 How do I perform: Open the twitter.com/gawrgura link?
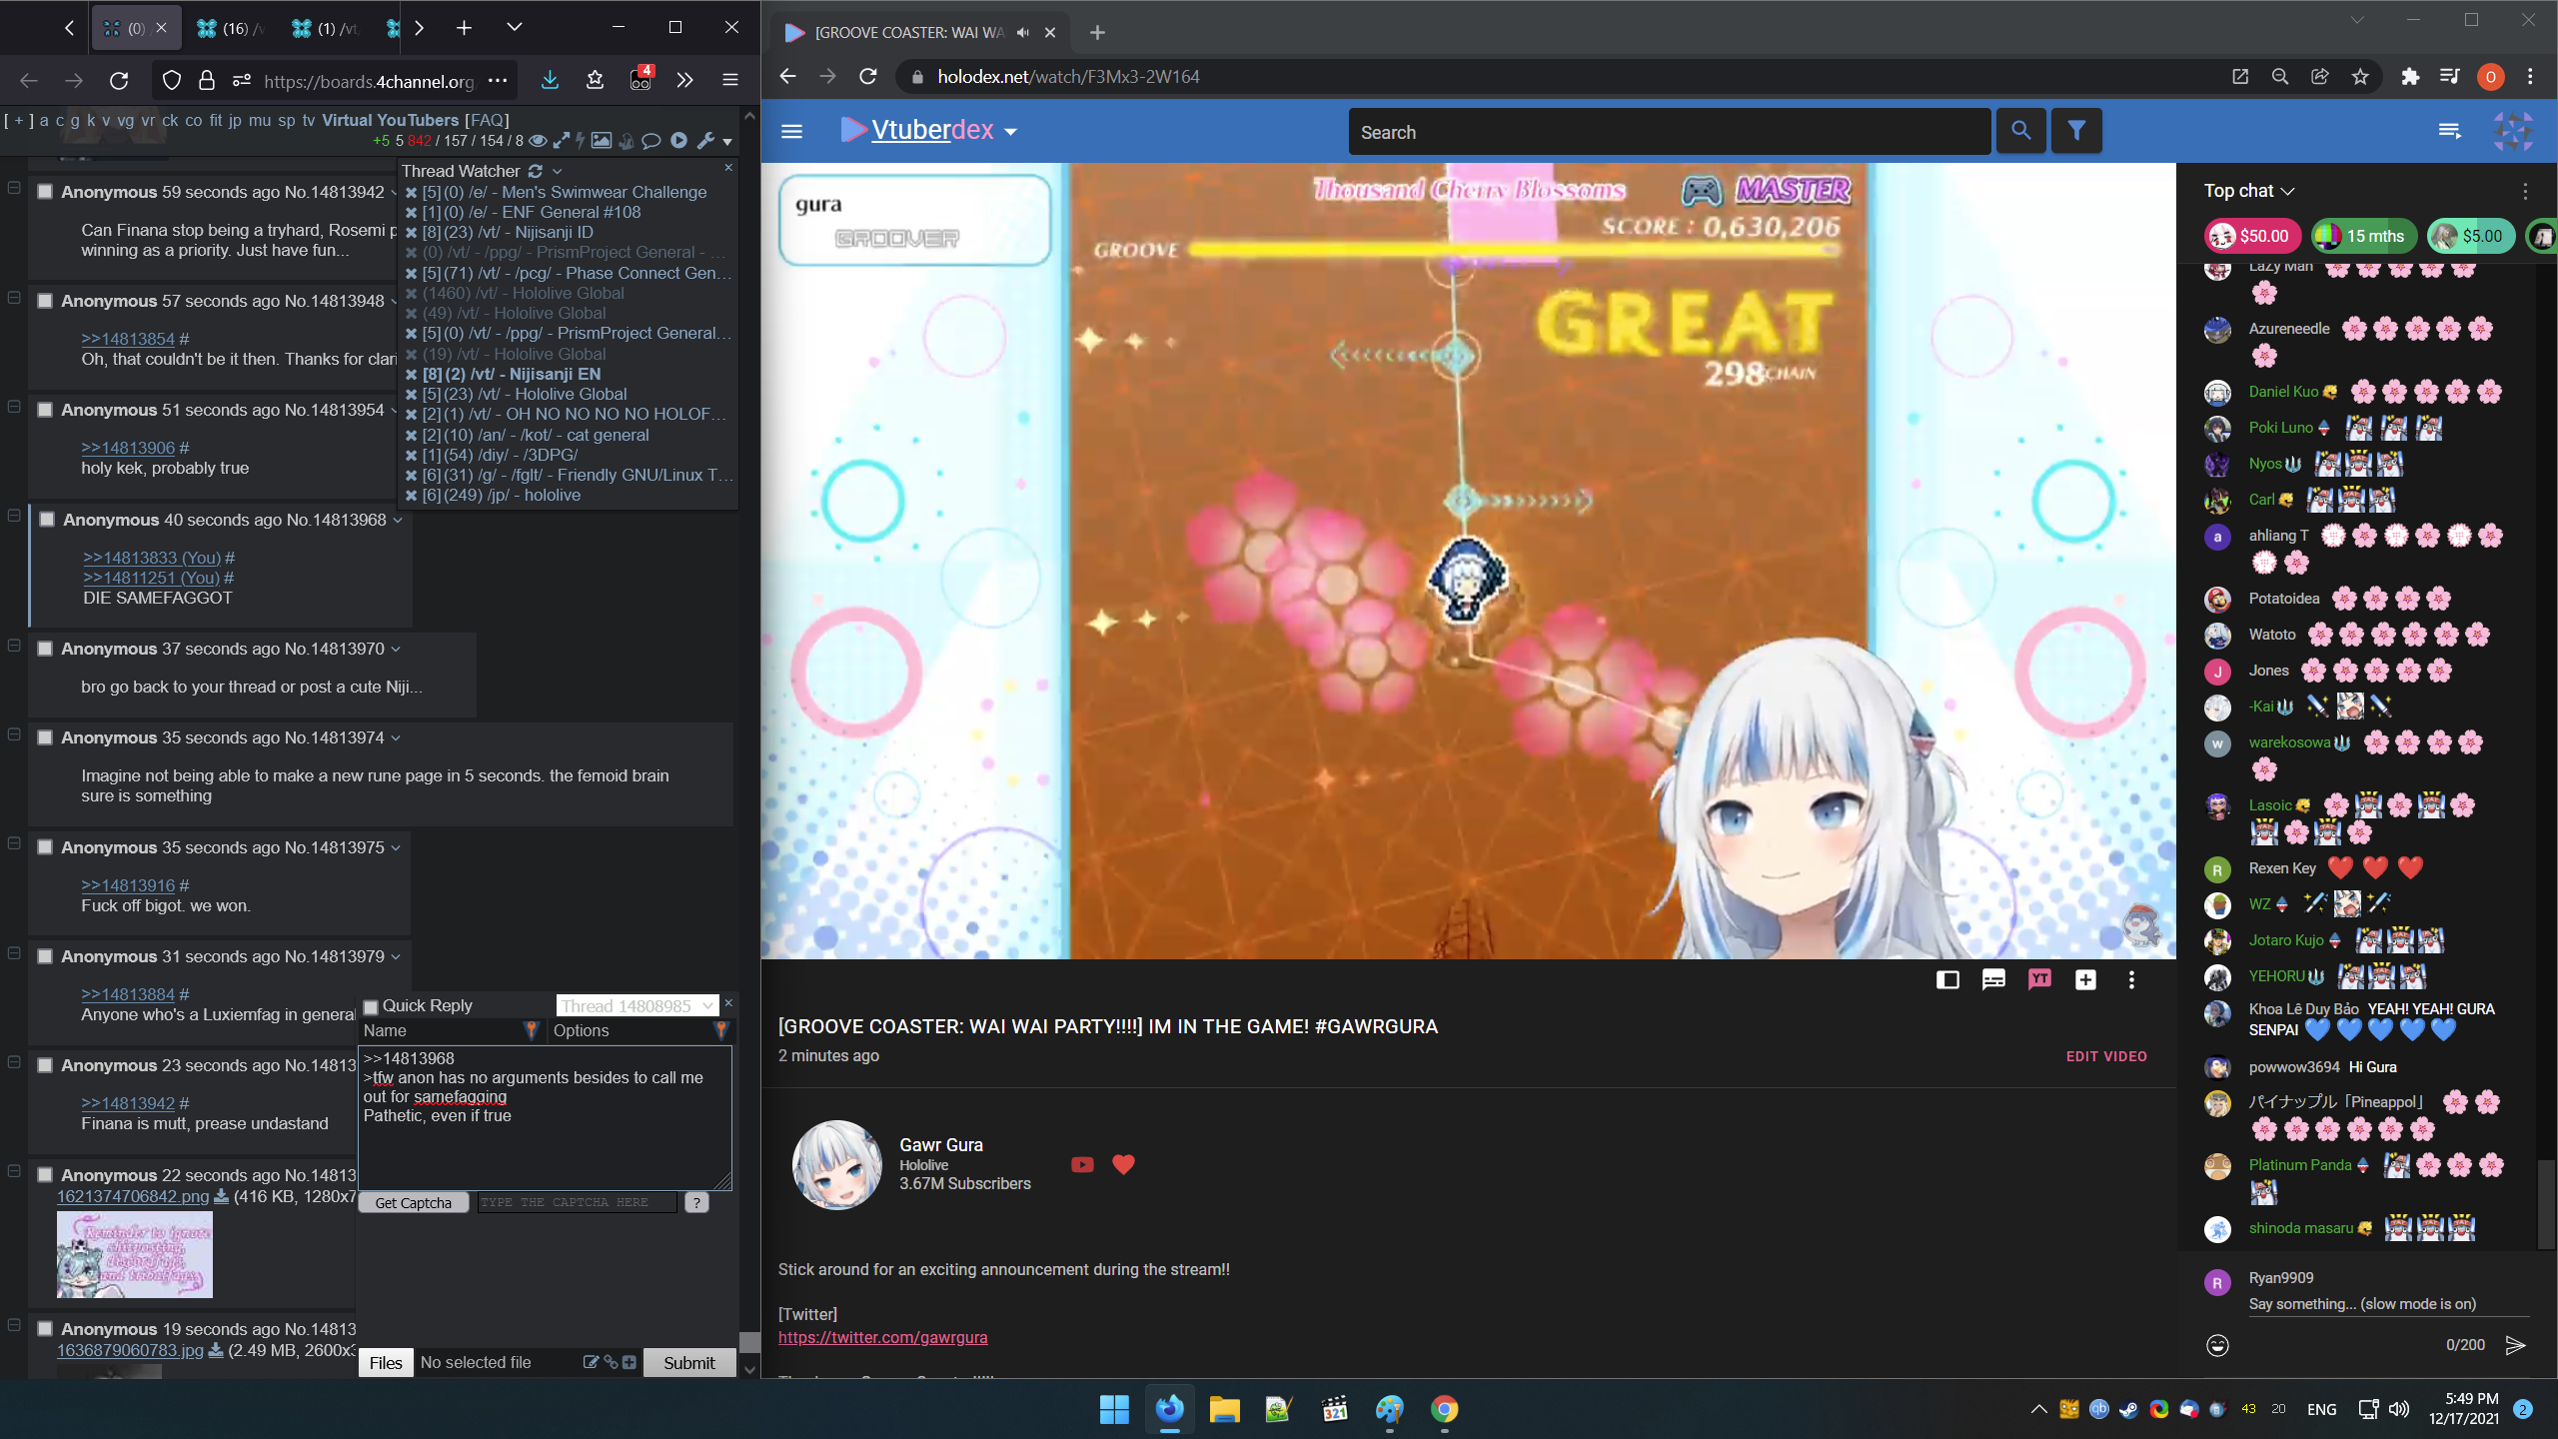[882, 1337]
